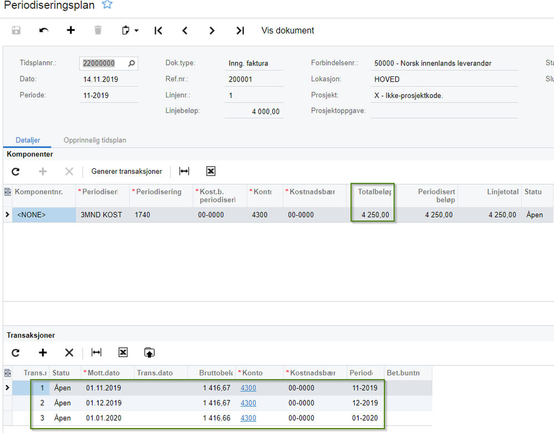Click Prosjekt value X - Ikke-prosjektkode.
554x433 pixels.
coord(444,96)
